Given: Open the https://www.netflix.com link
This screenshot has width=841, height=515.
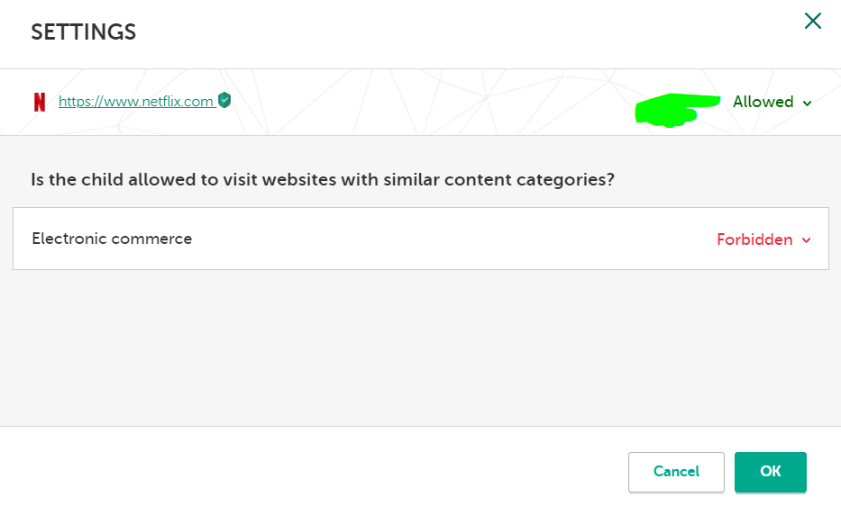Looking at the screenshot, I should coord(135,102).
